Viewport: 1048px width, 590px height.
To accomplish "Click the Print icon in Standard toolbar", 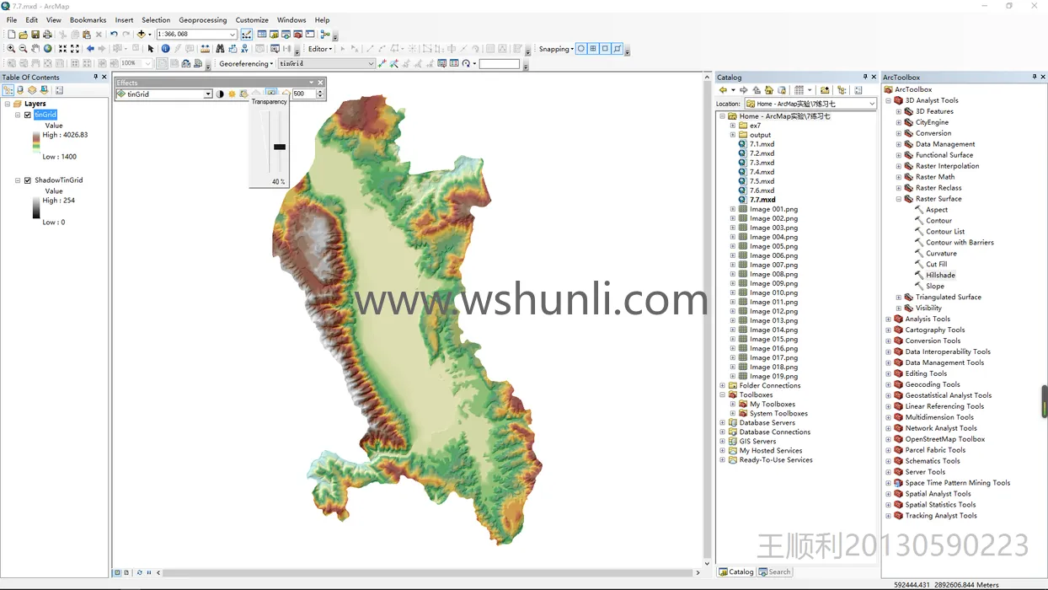I will [47, 35].
